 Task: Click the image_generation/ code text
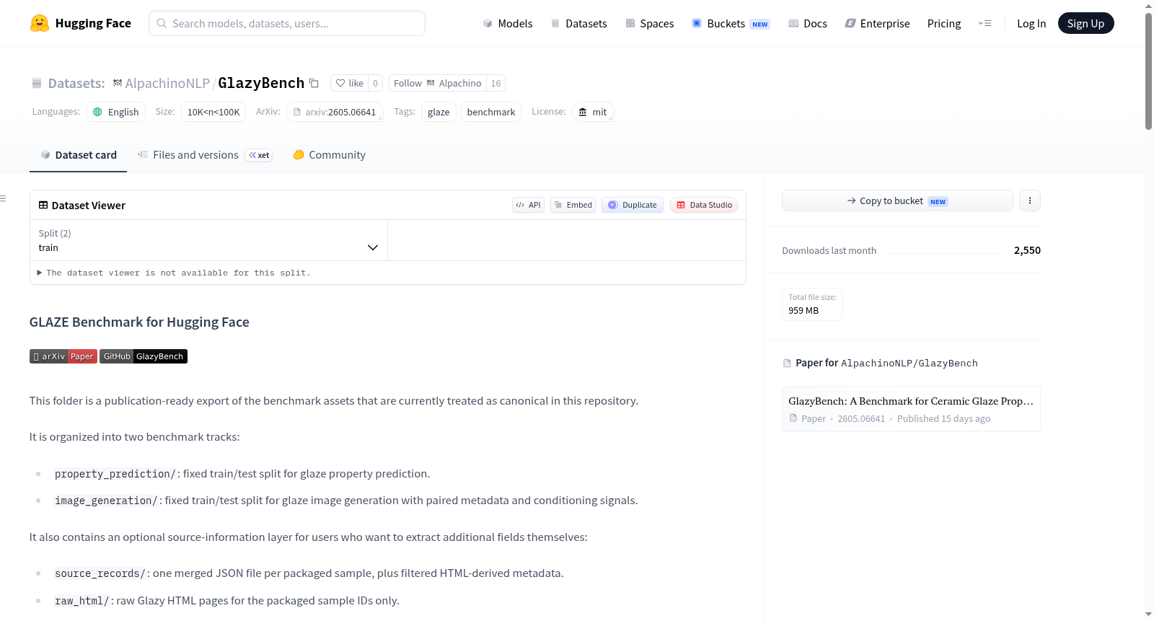106,501
